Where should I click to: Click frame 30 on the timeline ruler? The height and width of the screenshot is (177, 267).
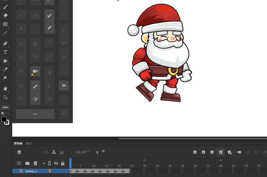pos(145,166)
